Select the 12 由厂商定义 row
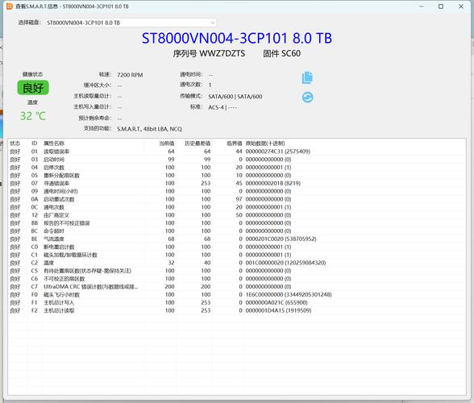The width and height of the screenshot is (474, 403). point(237,215)
